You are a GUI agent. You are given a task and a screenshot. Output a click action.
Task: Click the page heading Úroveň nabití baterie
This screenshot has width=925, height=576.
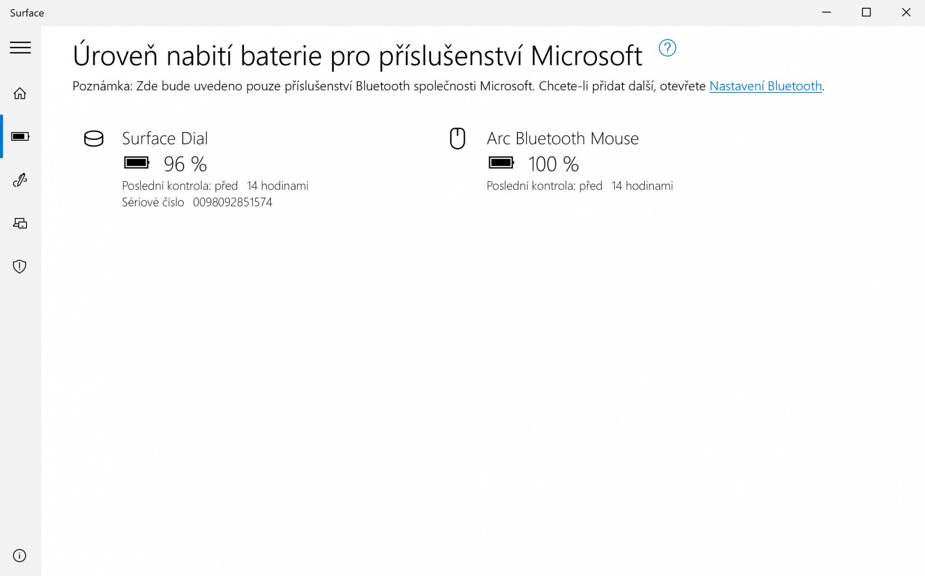[x=357, y=55]
